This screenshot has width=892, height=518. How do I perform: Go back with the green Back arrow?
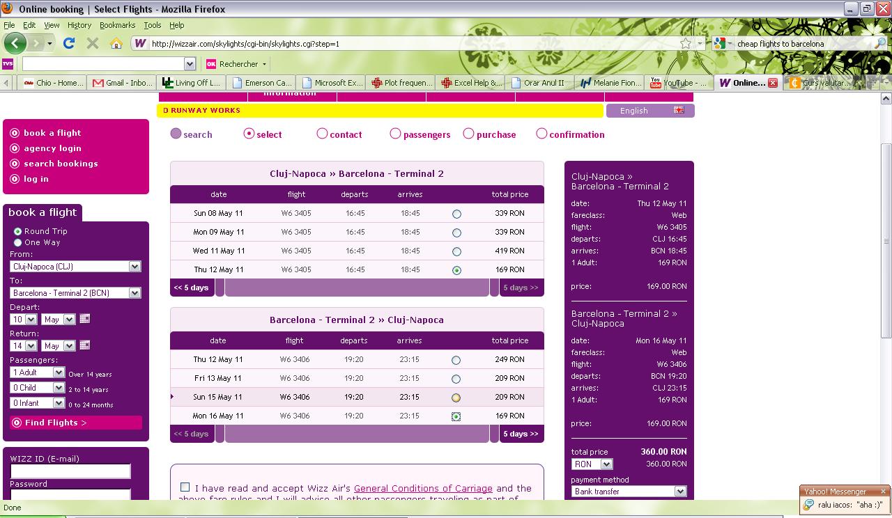coord(15,43)
